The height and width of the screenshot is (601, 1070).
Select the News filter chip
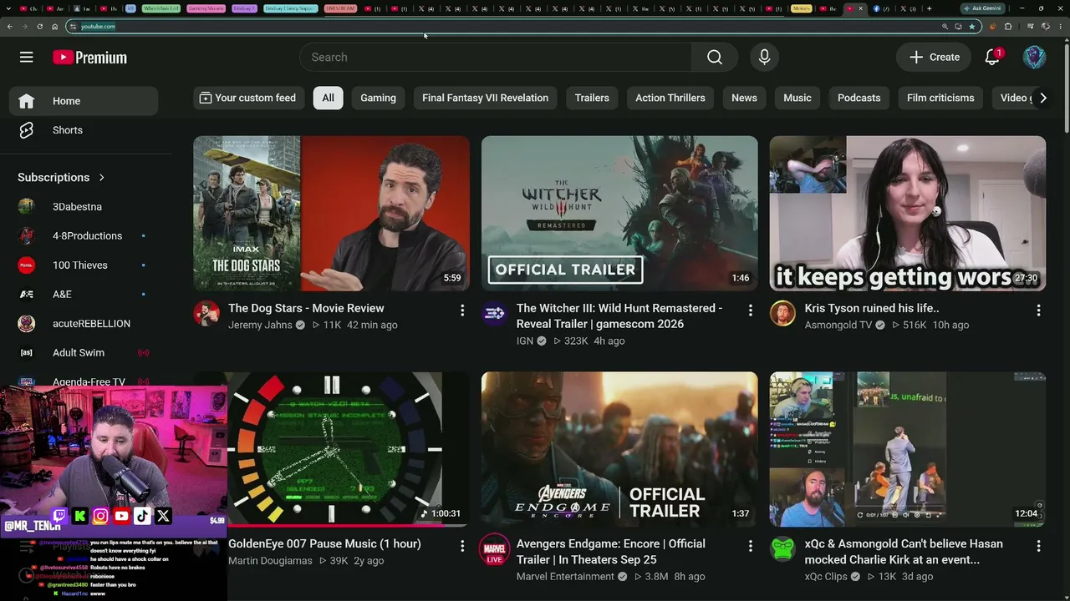(744, 98)
